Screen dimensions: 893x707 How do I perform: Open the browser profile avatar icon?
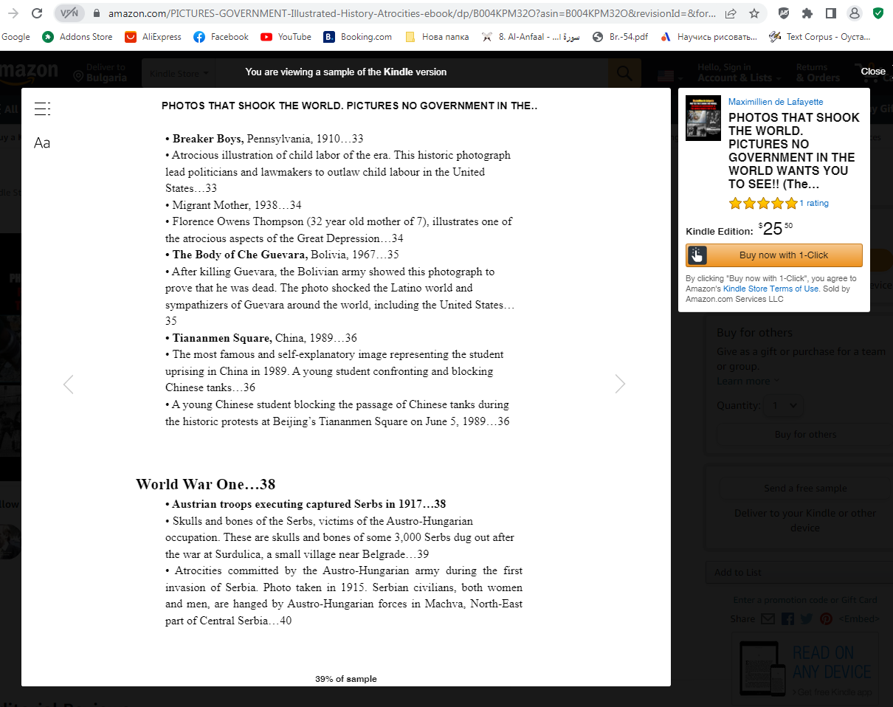[854, 13]
